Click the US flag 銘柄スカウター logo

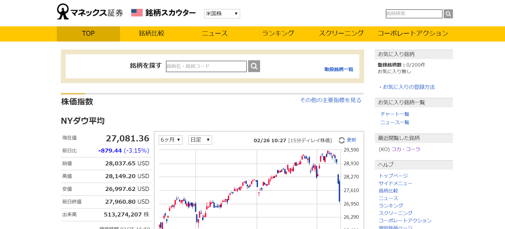tap(164, 13)
